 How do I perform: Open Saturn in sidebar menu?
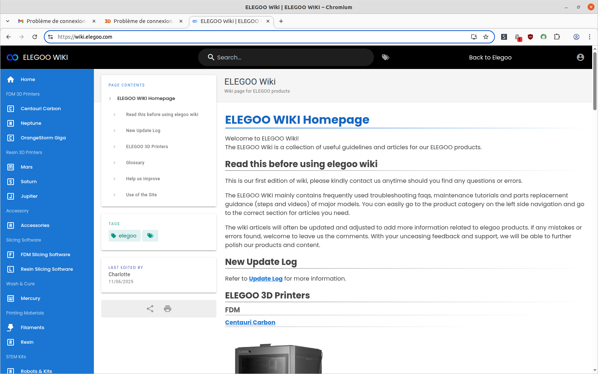tap(29, 182)
